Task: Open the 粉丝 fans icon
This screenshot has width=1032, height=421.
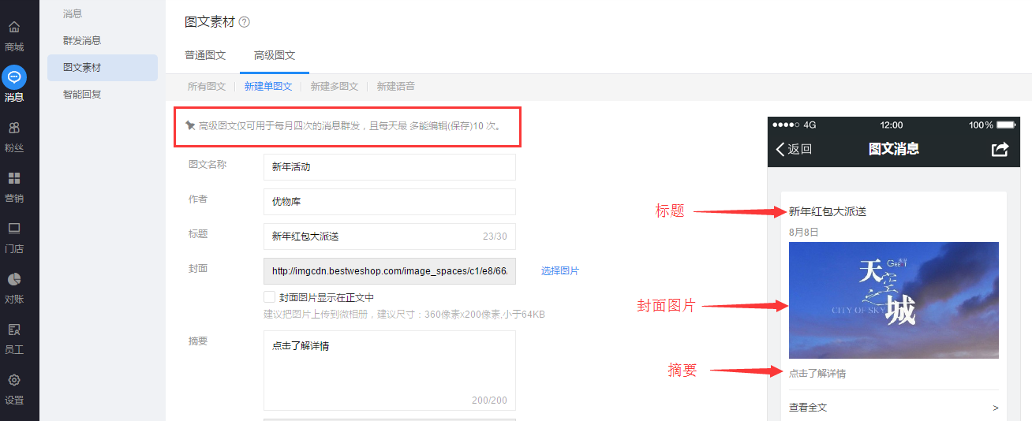Action: [14, 128]
